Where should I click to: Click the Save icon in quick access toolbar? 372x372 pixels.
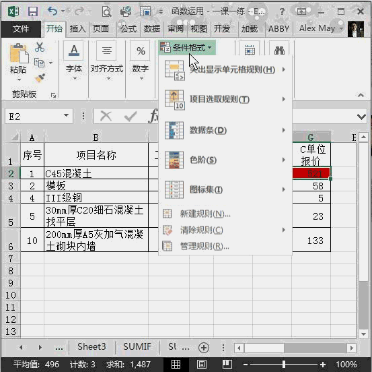33,11
